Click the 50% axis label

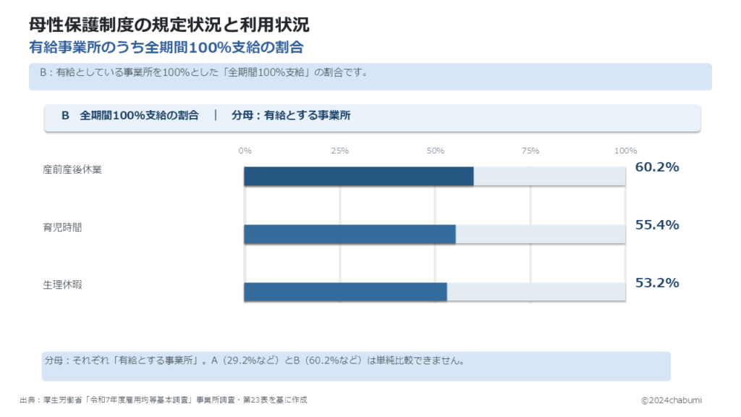point(435,151)
